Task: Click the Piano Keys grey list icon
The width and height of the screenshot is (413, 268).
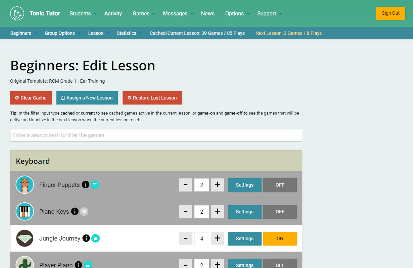Action: coord(84,211)
